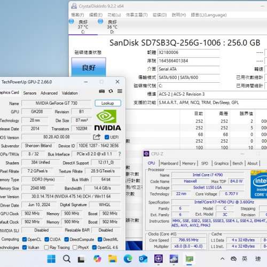The height and width of the screenshot is (267, 267).
Task: Switch to the About tab in CPU-Z
Action: point(253,163)
